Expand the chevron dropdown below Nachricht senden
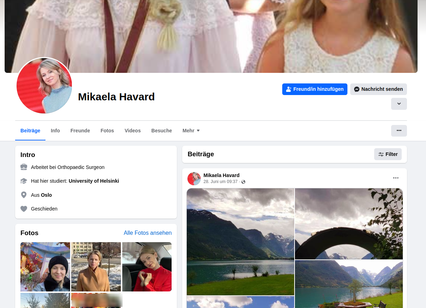Viewport: 426px width, 308px height. pos(399,104)
